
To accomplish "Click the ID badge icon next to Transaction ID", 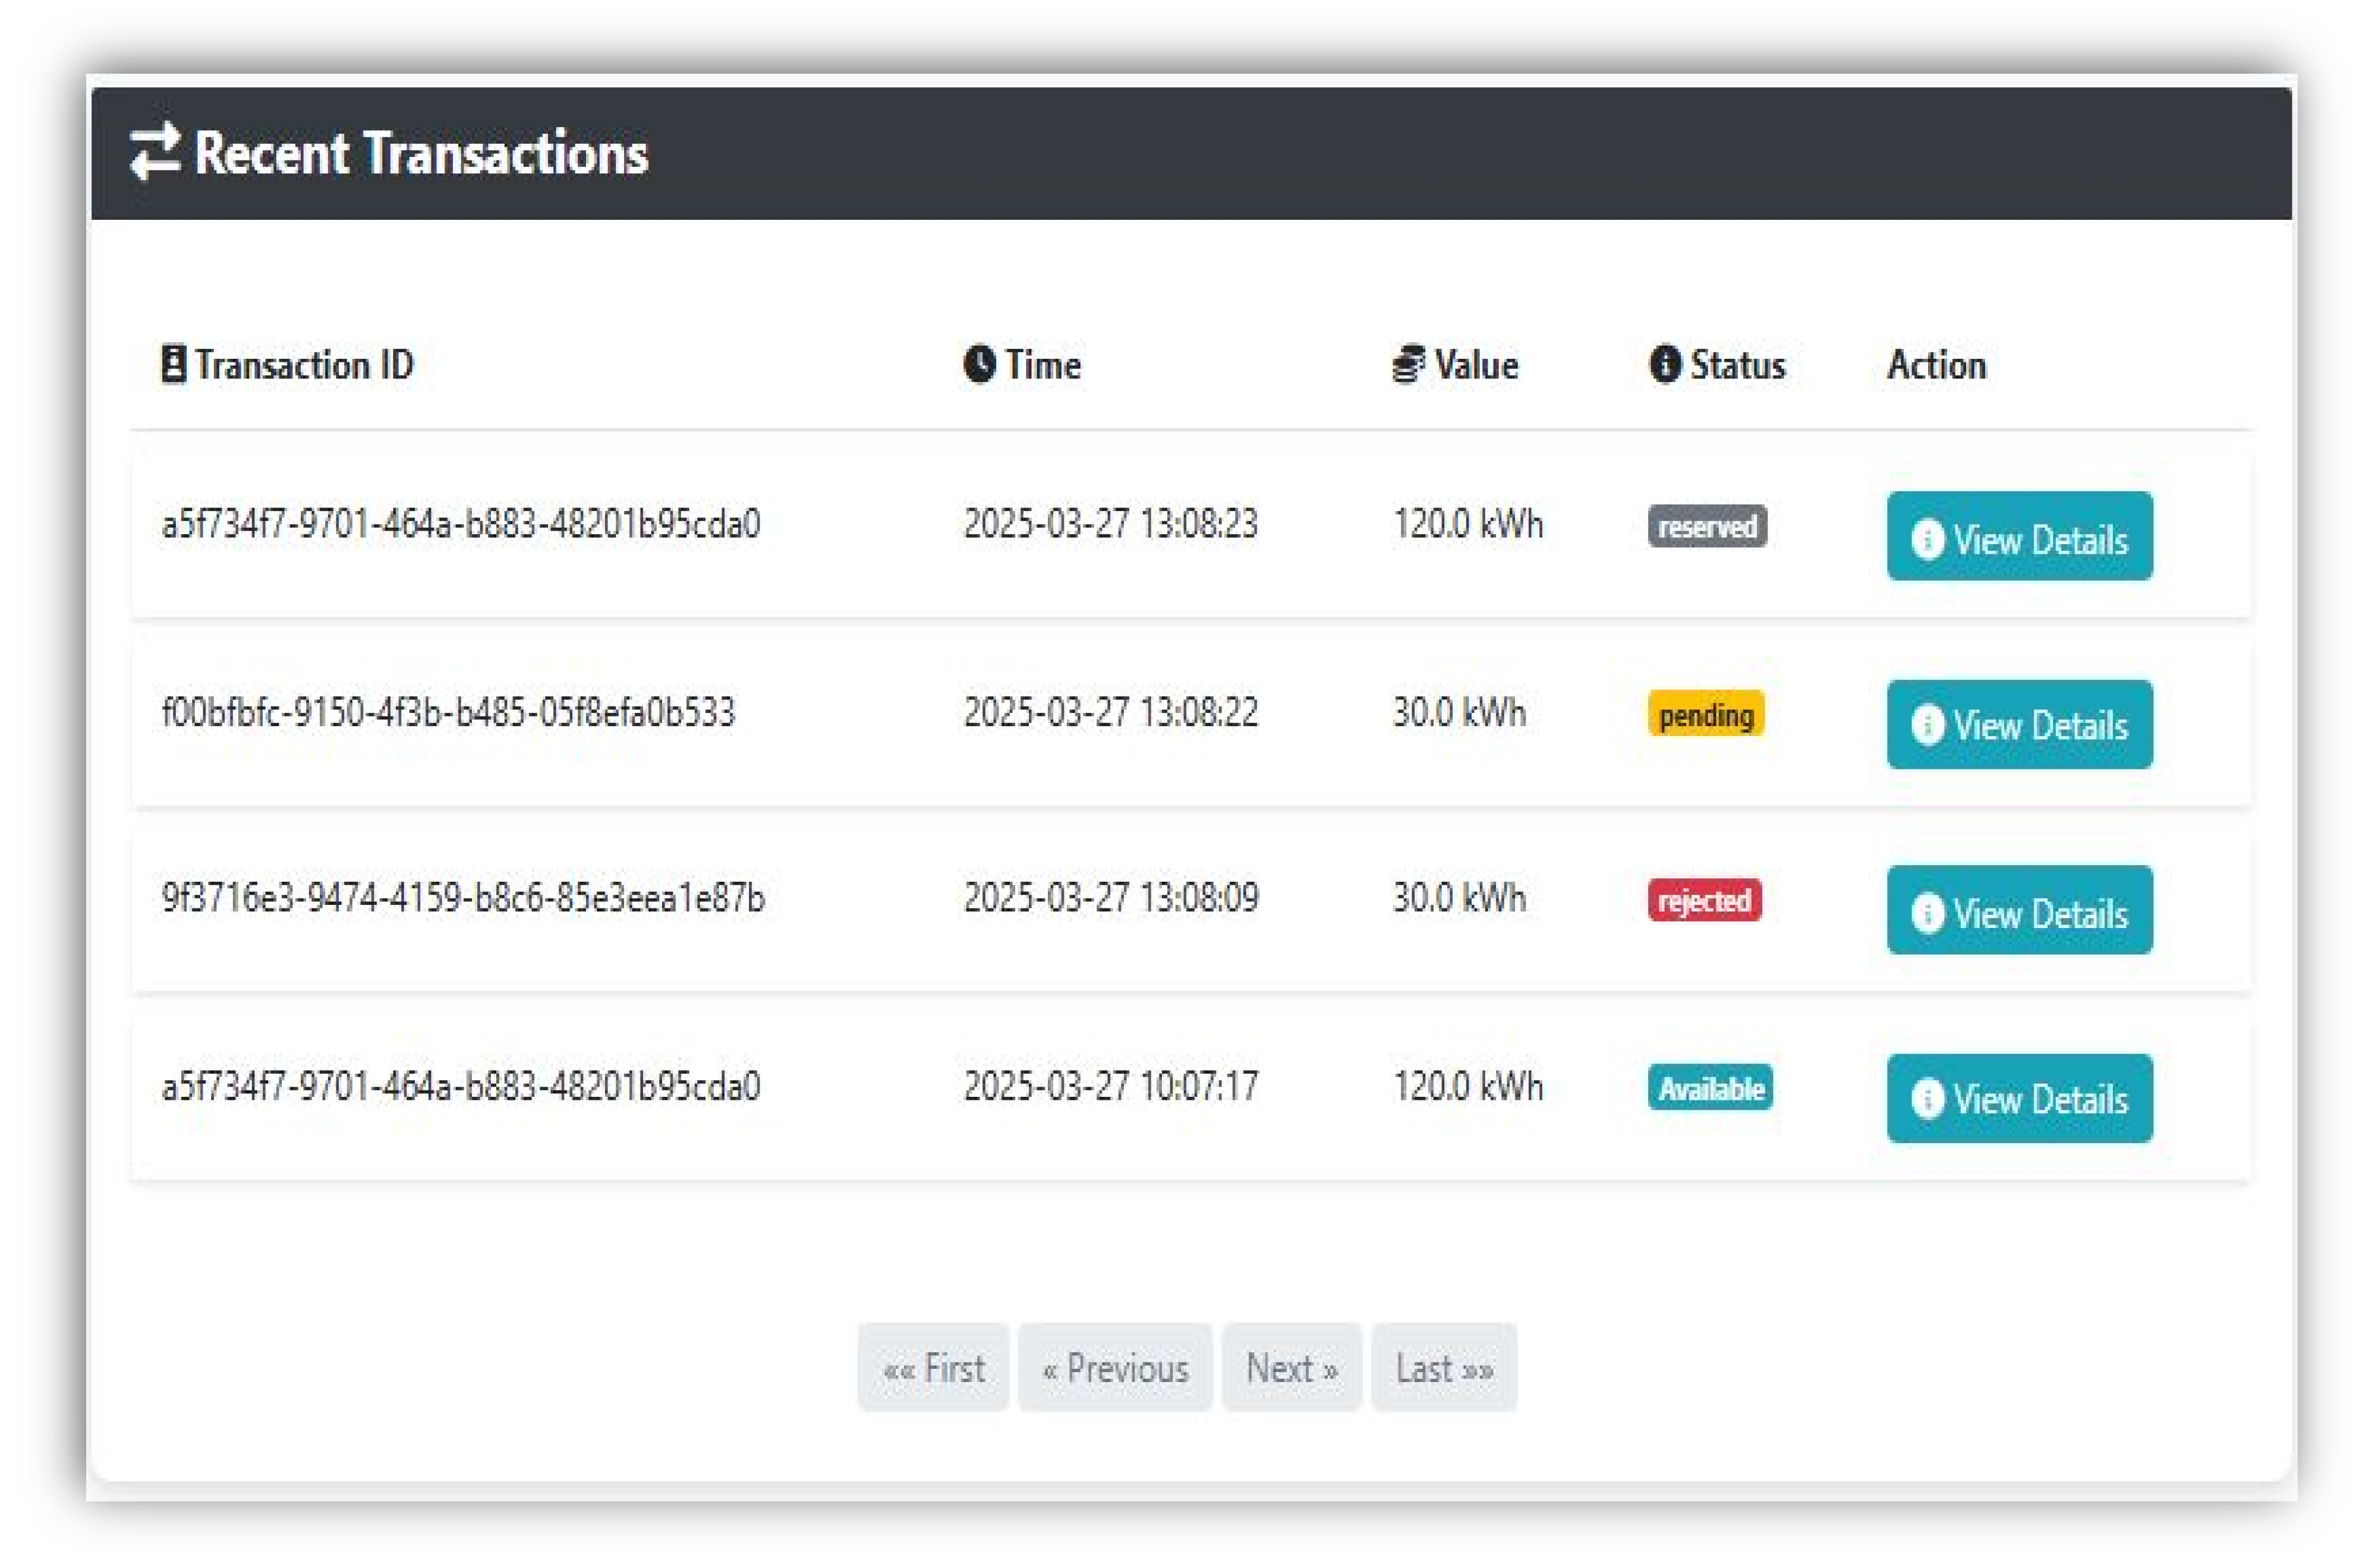I will pos(174,364).
